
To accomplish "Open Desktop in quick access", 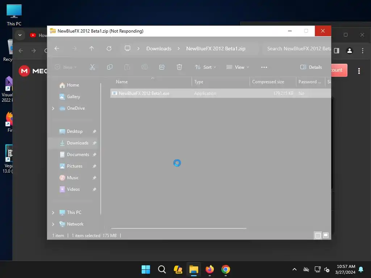I will [75, 131].
